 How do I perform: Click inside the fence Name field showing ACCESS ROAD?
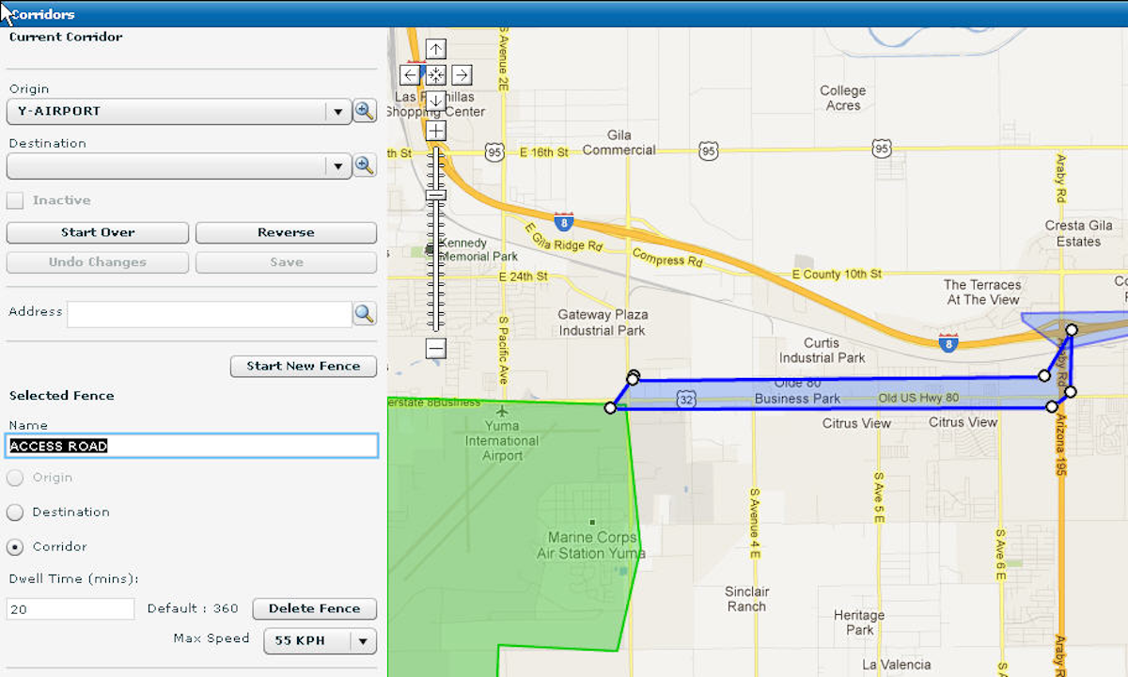[x=188, y=445]
